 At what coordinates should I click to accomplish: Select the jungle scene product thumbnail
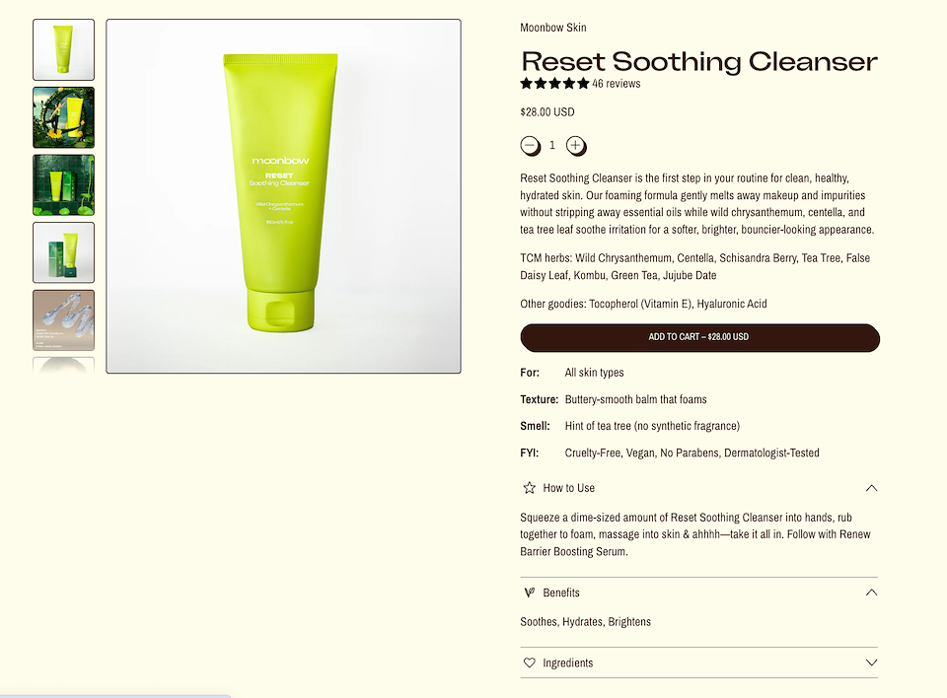tap(63, 117)
